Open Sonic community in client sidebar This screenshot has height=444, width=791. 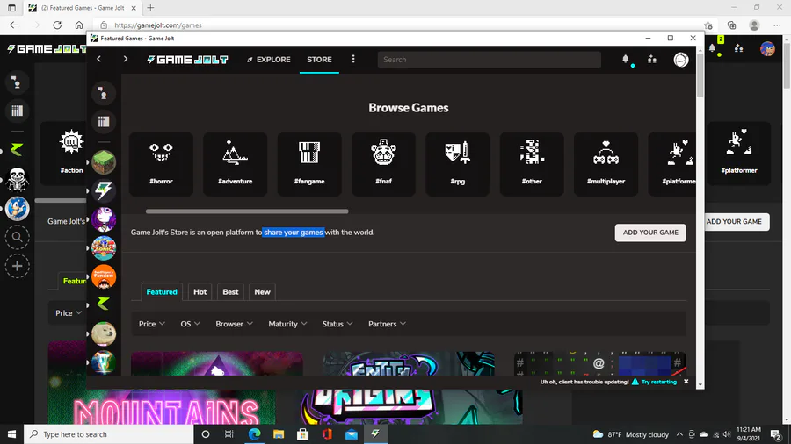pos(104,247)
